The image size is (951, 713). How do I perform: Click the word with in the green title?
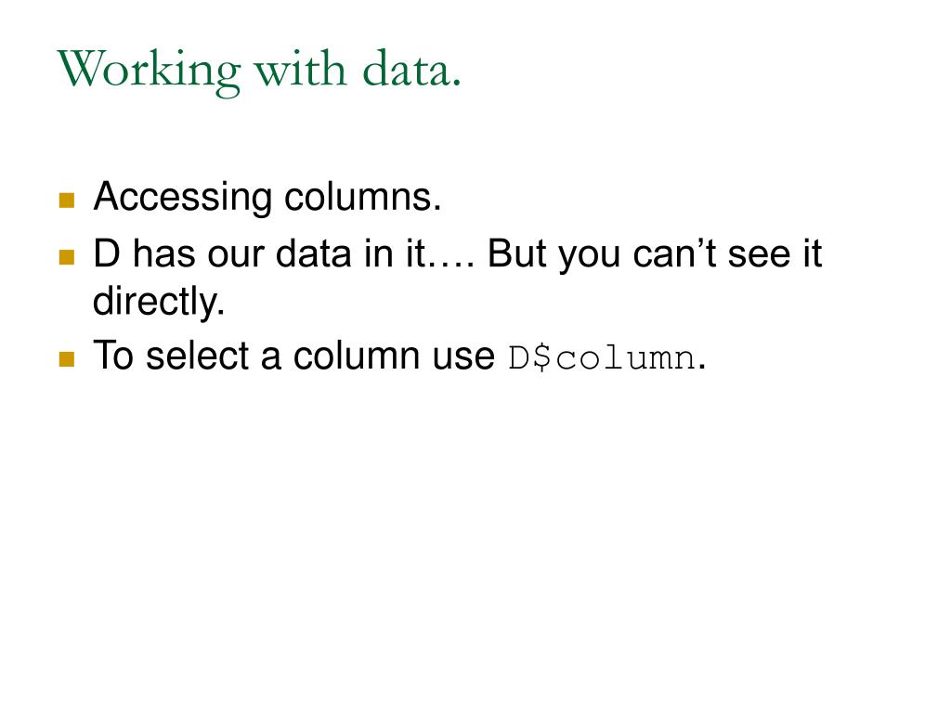tap(301, 69)
